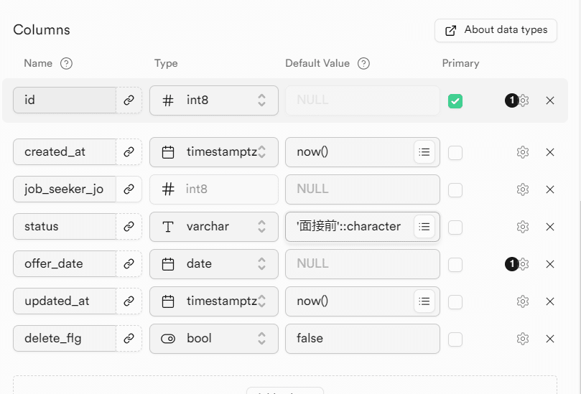Remove the status column with its X icon

click(550, 227)
